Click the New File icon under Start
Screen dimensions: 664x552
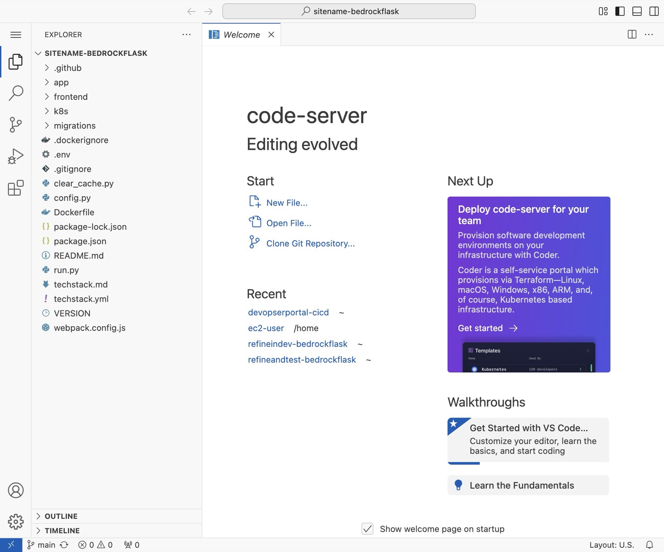coord(255,202)
